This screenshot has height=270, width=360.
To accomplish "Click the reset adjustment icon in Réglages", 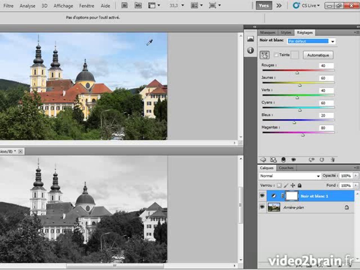I will pyautogui.click(x=322, y=159).
